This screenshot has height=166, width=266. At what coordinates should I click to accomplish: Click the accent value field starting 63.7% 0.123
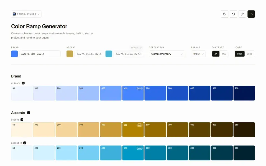click(x=128, y=54)
